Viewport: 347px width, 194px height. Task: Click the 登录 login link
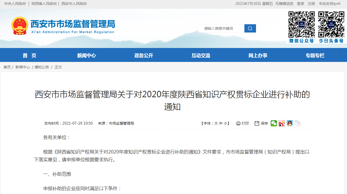(x=301, y=4)
